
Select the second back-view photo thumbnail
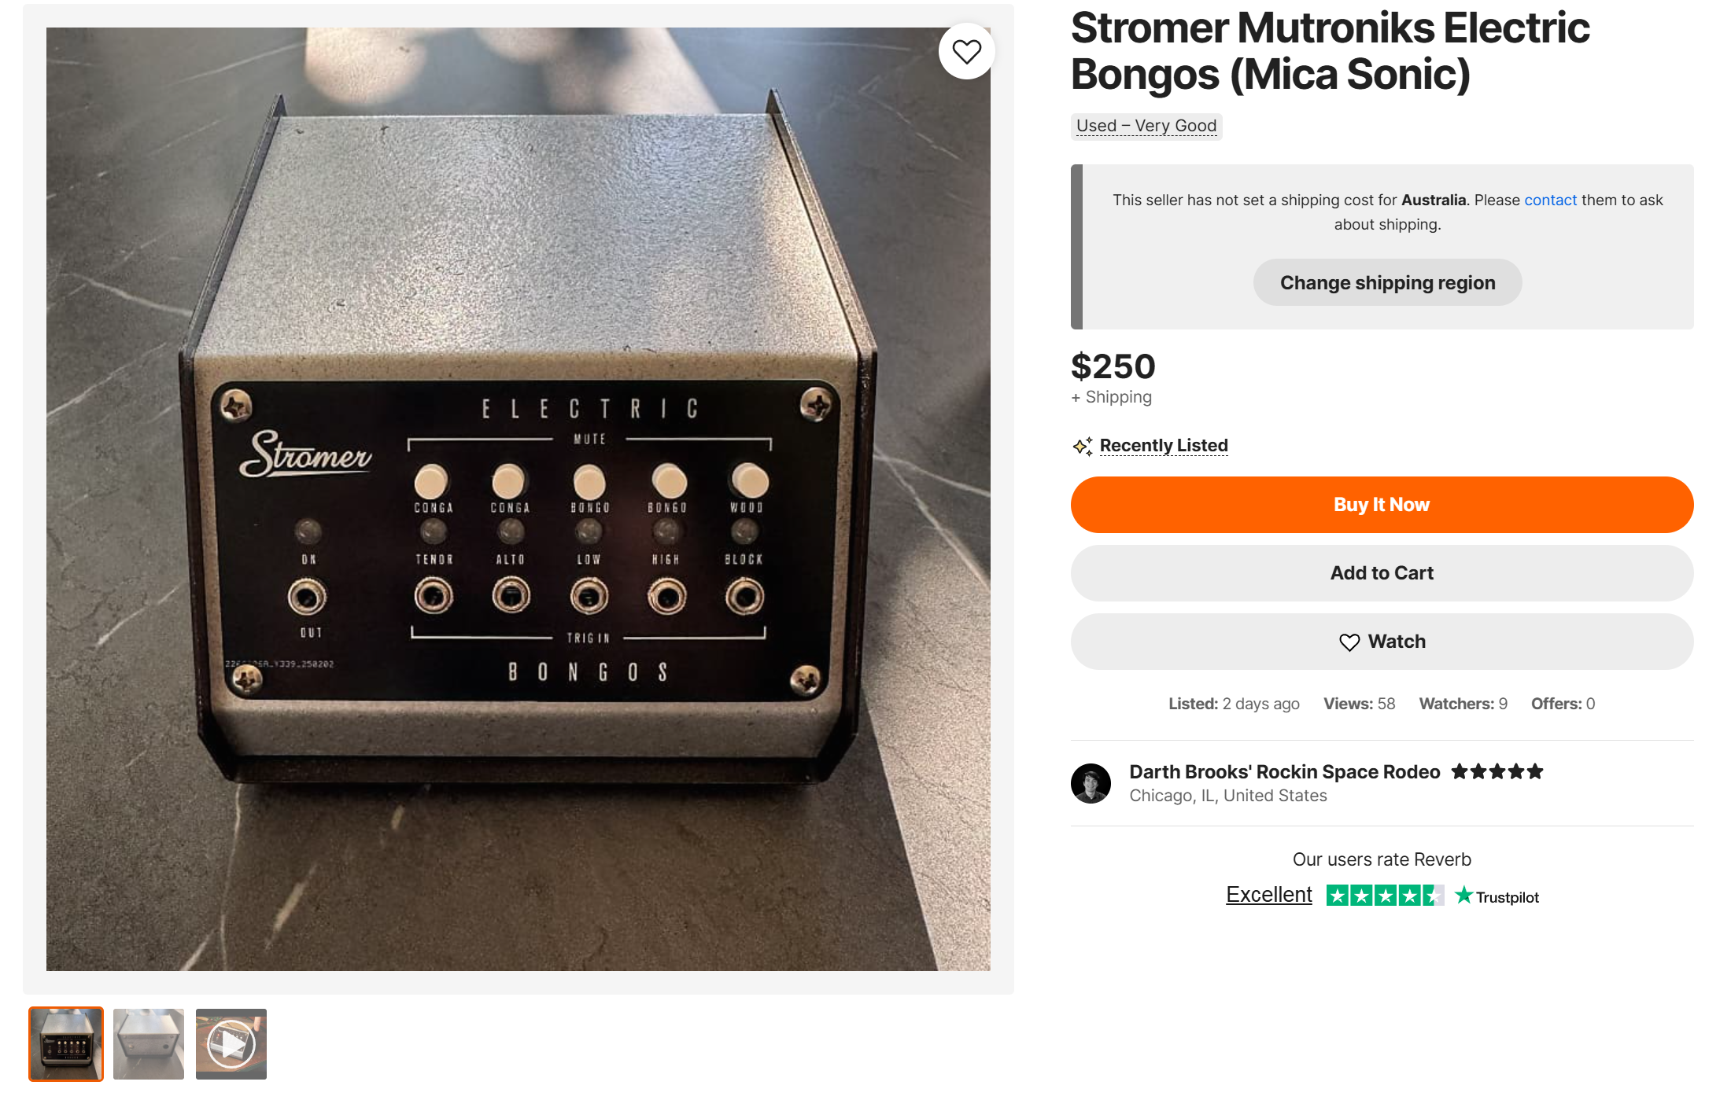coord(149,1044)
